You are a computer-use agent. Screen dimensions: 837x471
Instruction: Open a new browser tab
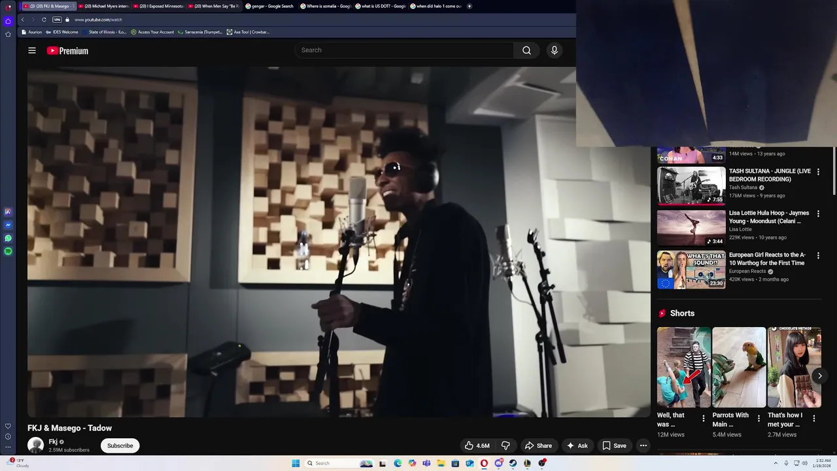coord(470,6)
